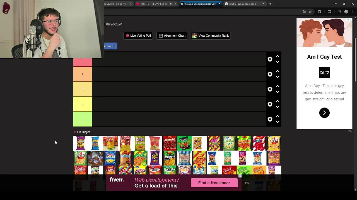Select the Maiitos snack image

274,158
